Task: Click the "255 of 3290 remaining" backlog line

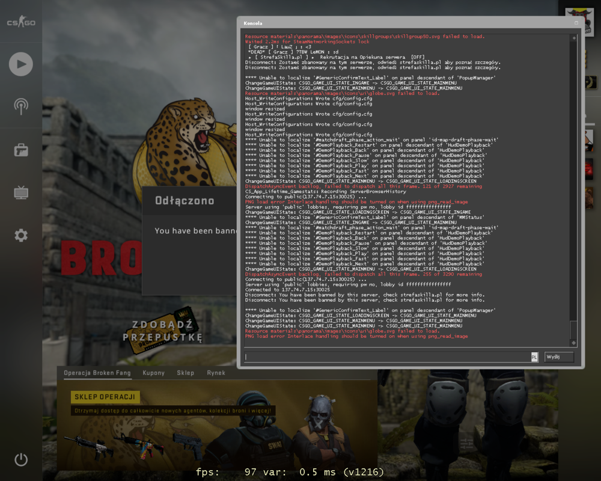Action: [364, 274]
